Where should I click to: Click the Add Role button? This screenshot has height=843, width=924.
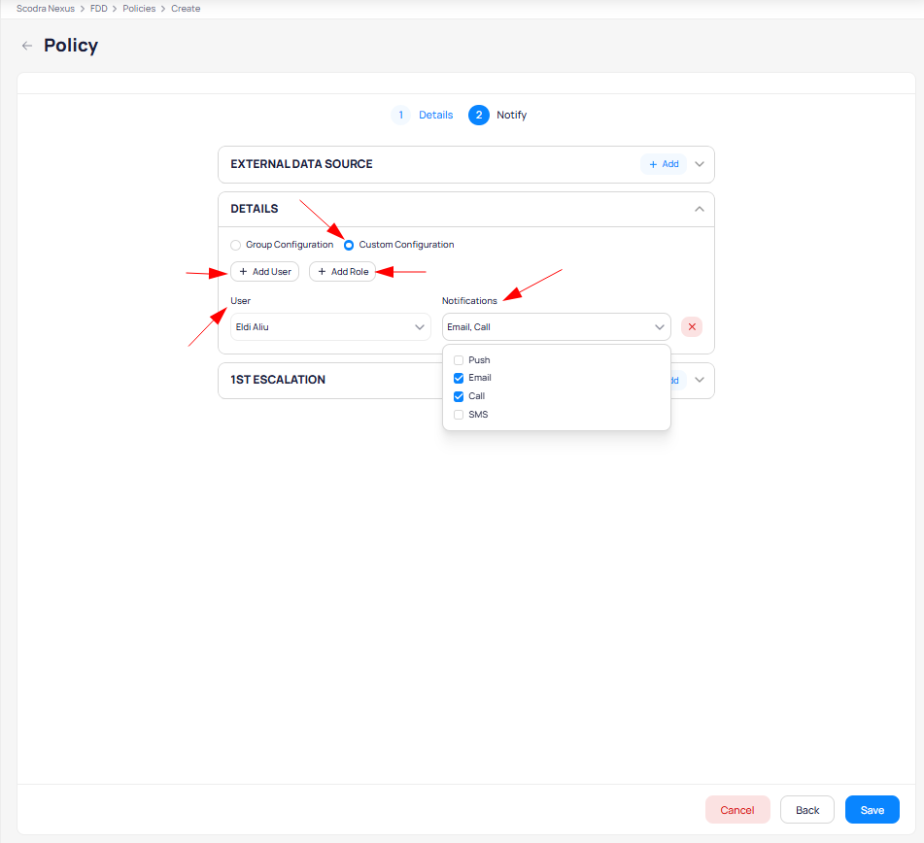coord(342,272)
